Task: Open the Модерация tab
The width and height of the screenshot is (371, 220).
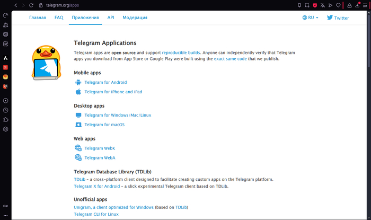Action: 135,17
